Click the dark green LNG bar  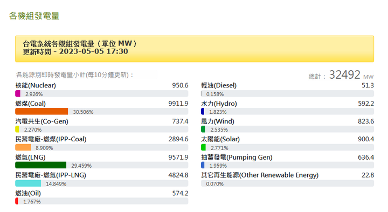[41, 165]
